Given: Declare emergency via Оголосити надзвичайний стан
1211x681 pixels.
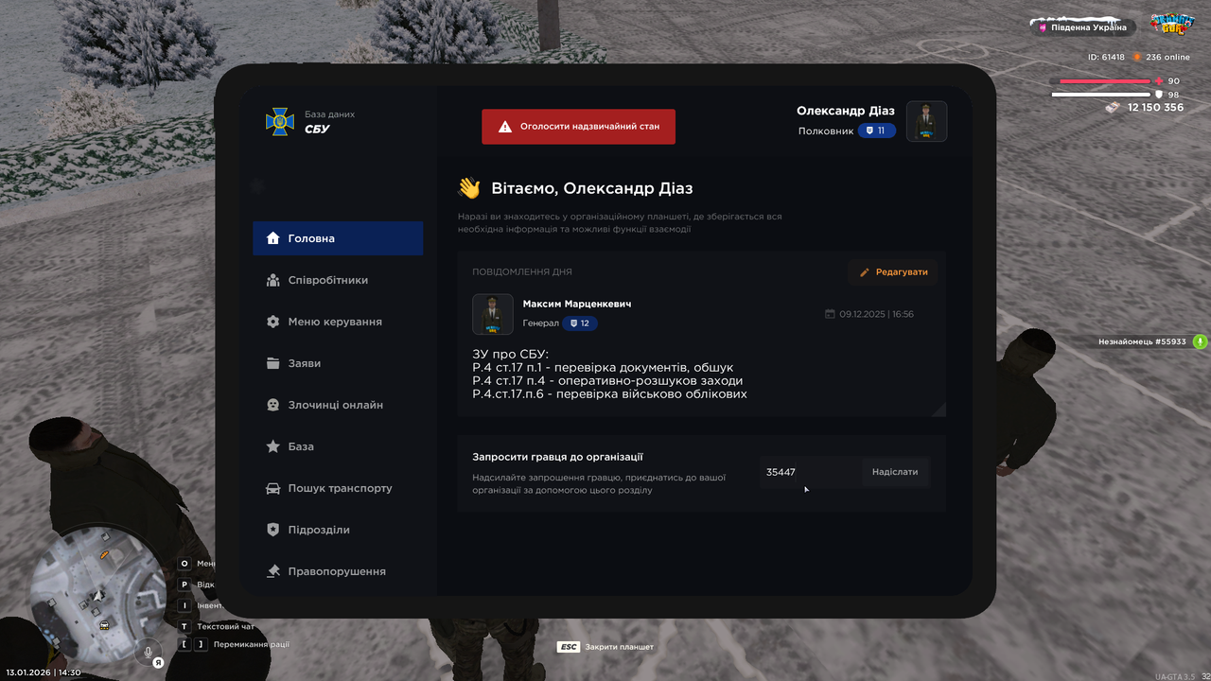Looking at the screenshot, I should tap(578, 127).
